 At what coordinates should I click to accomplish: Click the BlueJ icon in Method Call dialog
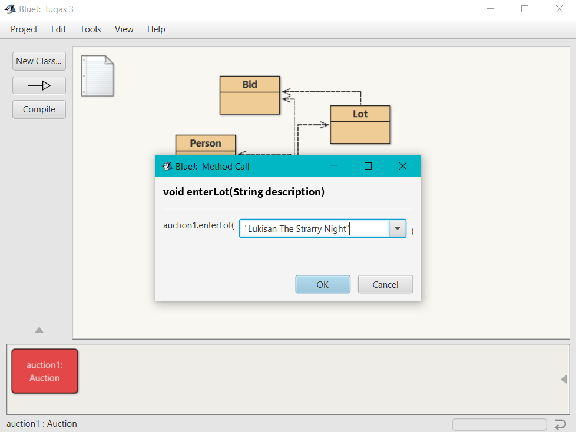click(167, 166)
